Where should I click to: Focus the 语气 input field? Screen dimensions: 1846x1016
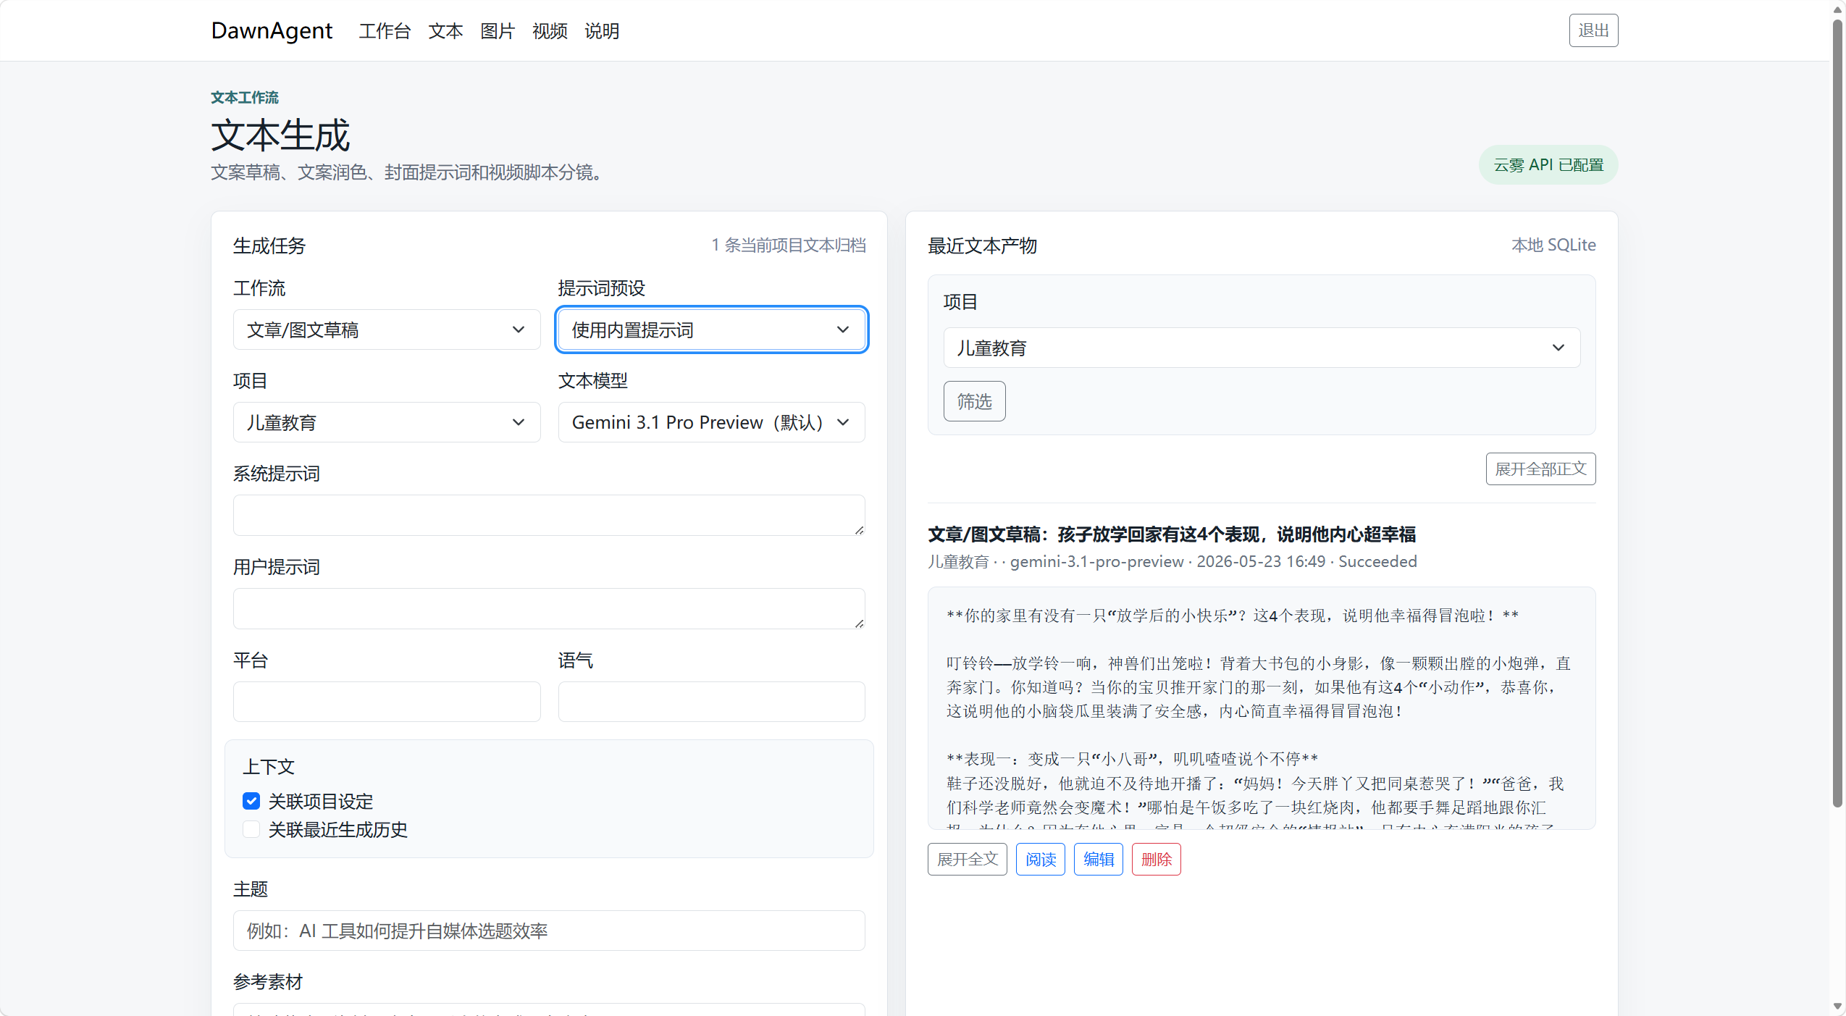coord(711,701)
